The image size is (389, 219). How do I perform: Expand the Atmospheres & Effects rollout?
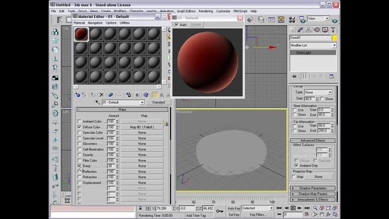(x=312, y=200)
